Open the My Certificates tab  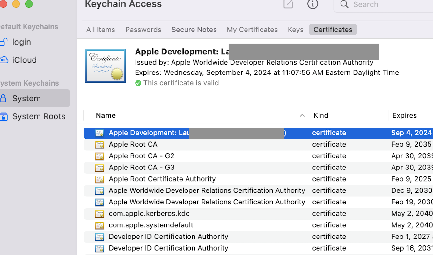pyautogui.click(x=252, y=30)
